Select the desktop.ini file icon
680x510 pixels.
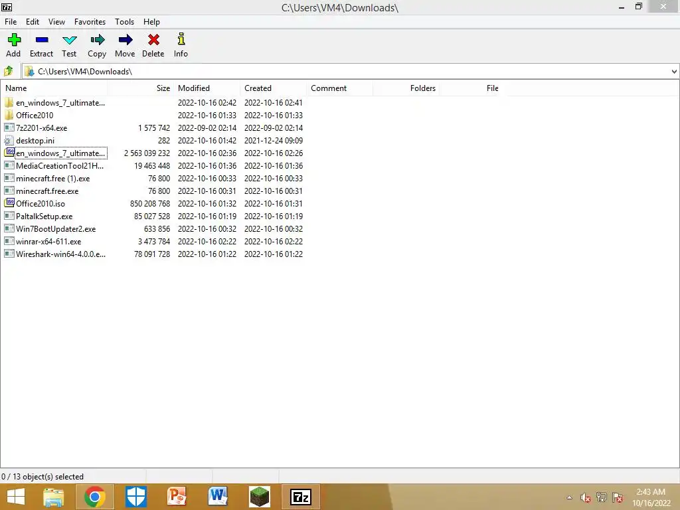tap(9, 141)
